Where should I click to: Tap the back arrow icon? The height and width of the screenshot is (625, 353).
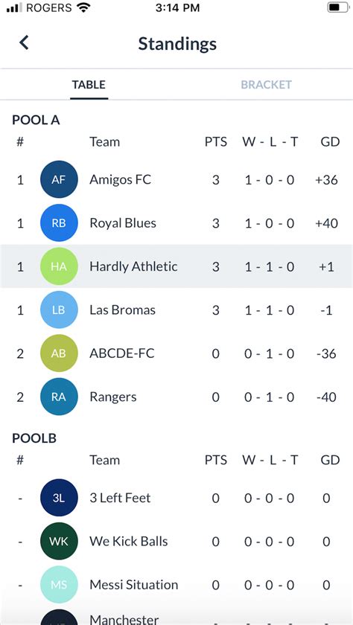[x=24, y=42]
